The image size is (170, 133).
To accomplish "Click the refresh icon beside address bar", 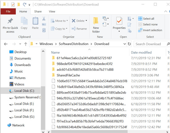I will [x=129, y=44].
